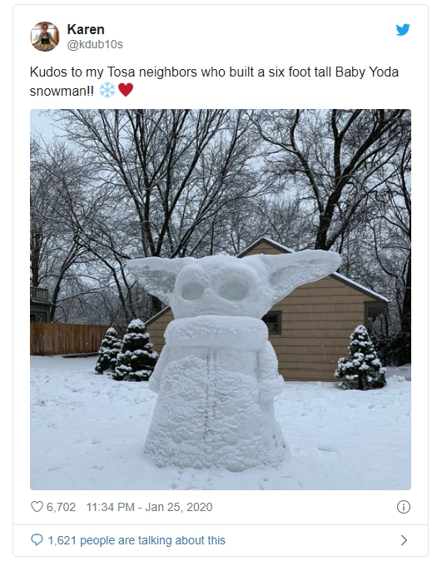Click the wooden fence in the photo

[68, 339]
